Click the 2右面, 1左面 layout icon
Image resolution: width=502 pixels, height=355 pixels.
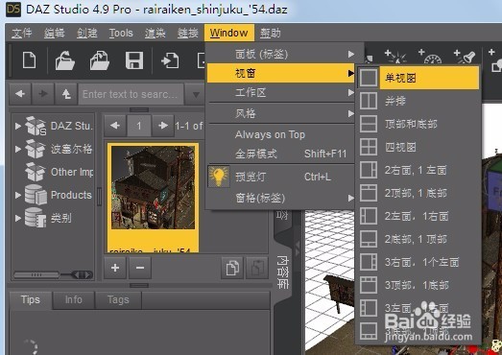369,170
